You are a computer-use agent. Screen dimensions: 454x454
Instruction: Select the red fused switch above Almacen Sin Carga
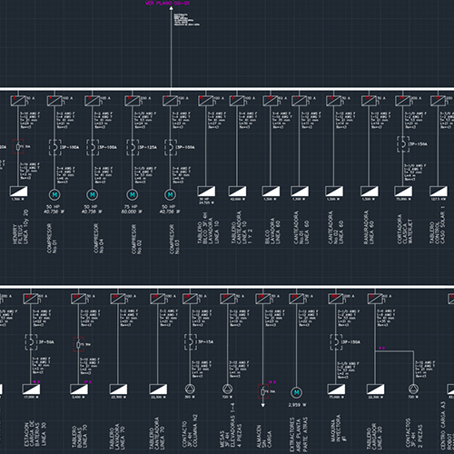pos(263,391)
